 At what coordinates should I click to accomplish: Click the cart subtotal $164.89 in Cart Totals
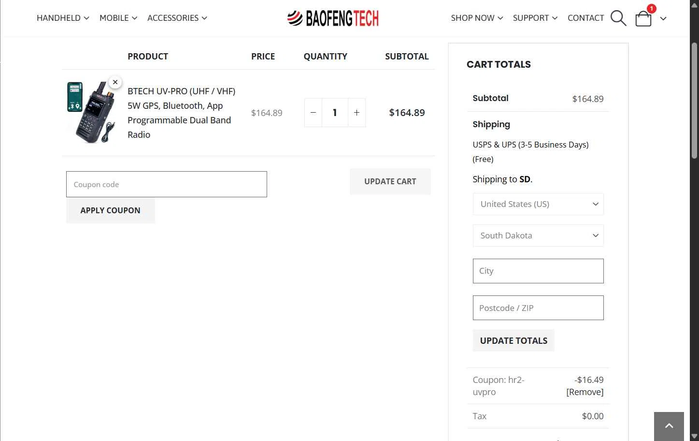pyautogui.click(x=588, y=99)
